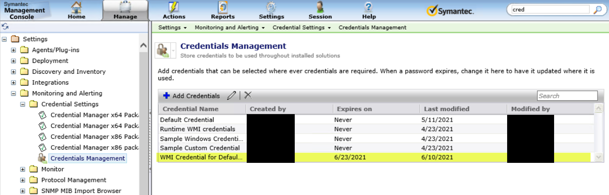The height and width of the screenshot is (195, 609).
Task: Click the grid scrollbar down arrow
Action: point(599,157)
